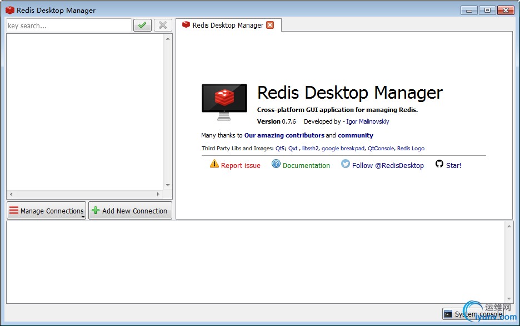
Task: Click connections tree scroll up arrow
Action: [x=168, y=39]
